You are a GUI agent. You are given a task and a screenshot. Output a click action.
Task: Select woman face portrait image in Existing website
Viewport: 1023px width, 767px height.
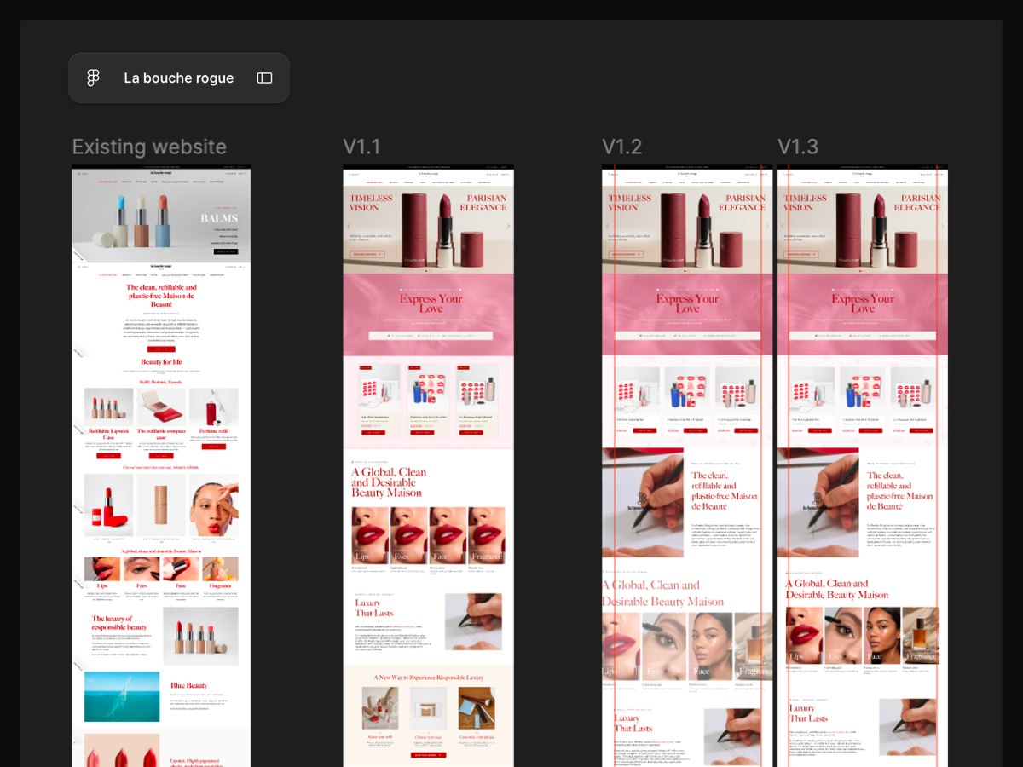(213, 505)
